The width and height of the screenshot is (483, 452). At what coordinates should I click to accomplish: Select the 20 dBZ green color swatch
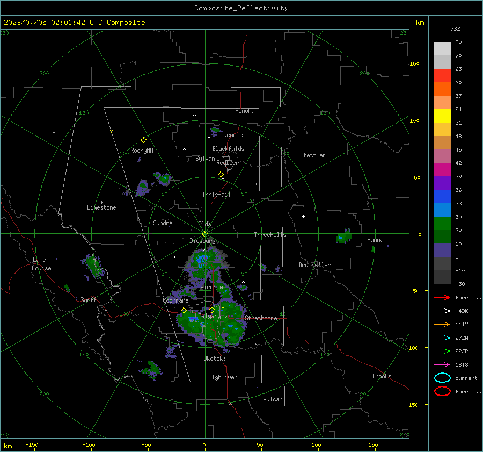(442, 224)
